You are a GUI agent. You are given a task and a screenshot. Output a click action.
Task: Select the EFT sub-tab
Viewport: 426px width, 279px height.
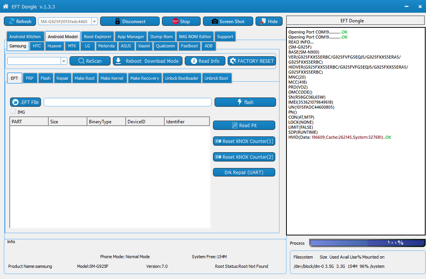14,78
